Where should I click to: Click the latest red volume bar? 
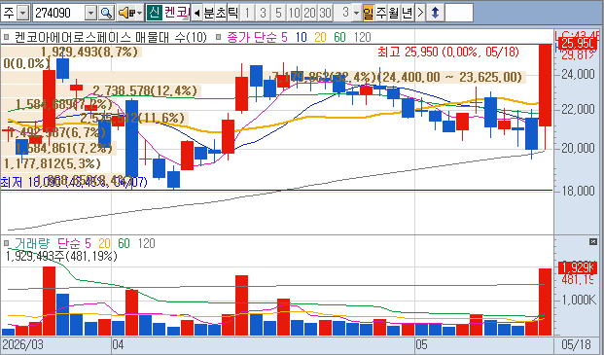[x=545, y=302]
